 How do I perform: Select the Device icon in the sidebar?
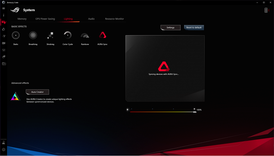click(4, 22)
